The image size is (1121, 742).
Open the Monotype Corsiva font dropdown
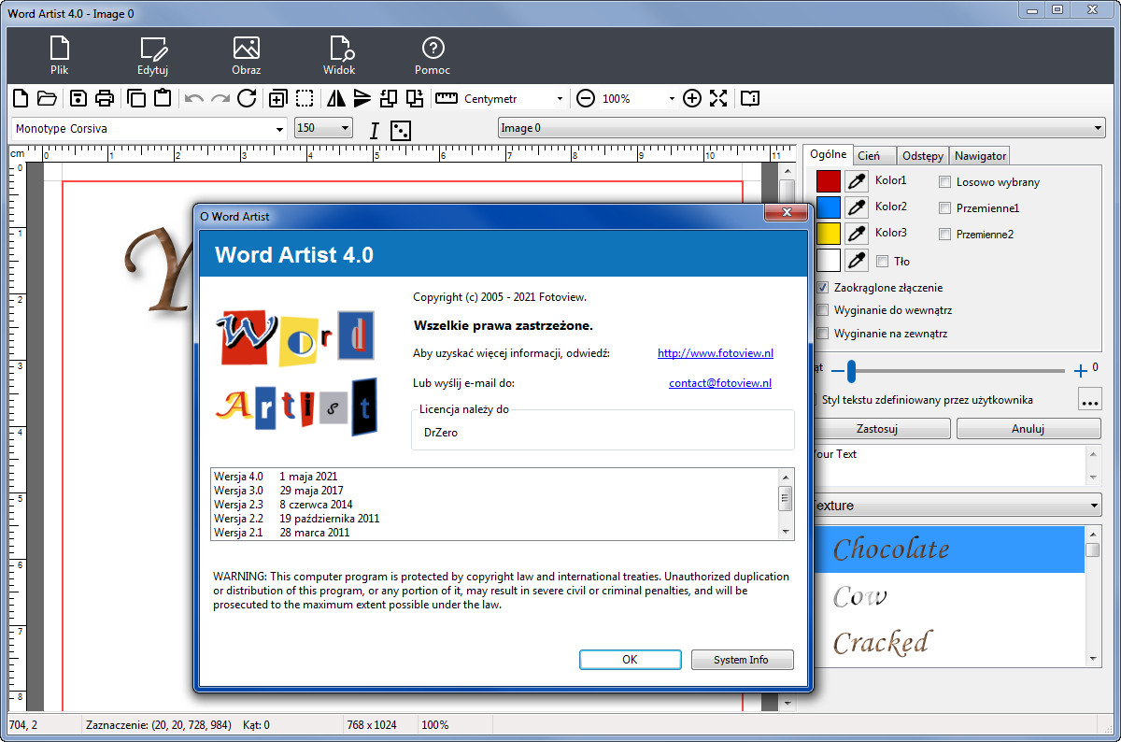(x=279, y=129)
